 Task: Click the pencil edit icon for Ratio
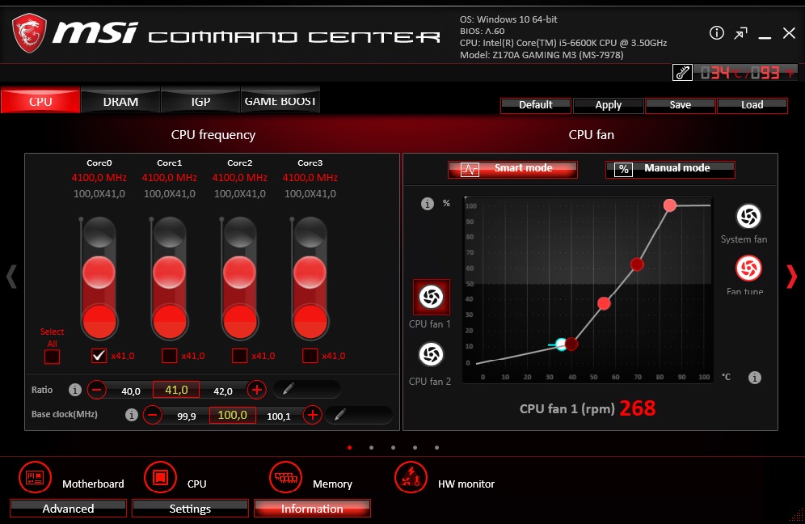[289, 389]
